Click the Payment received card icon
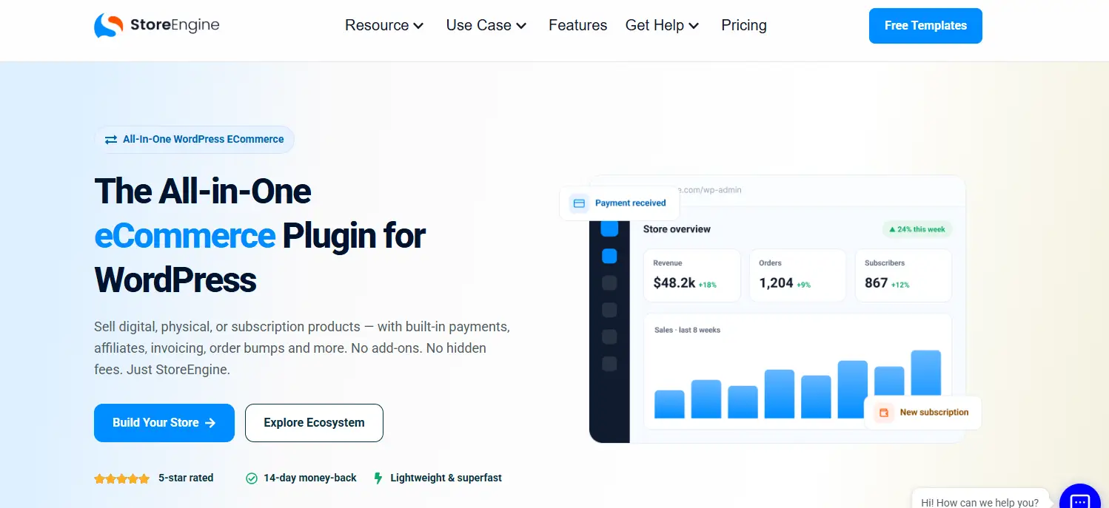Screen dimensions: 1109x508 [x=579, y=203]
